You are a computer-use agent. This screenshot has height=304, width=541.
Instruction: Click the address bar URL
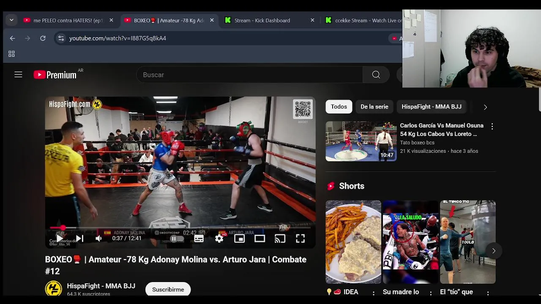pyautogui.click(x=117, y=38)
